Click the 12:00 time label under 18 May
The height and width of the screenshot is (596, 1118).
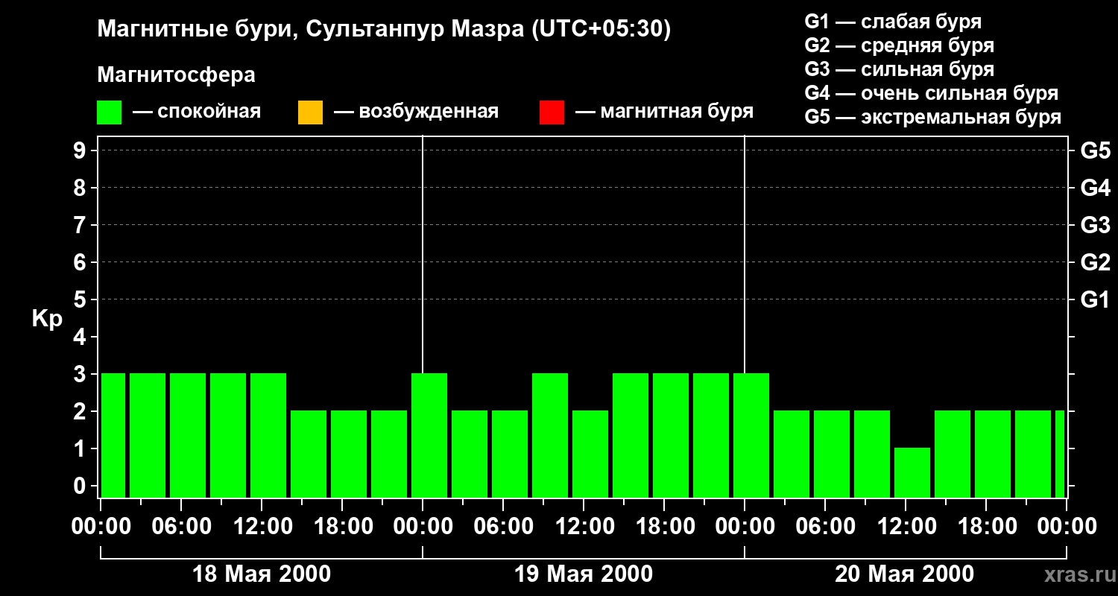pos(263,527)
